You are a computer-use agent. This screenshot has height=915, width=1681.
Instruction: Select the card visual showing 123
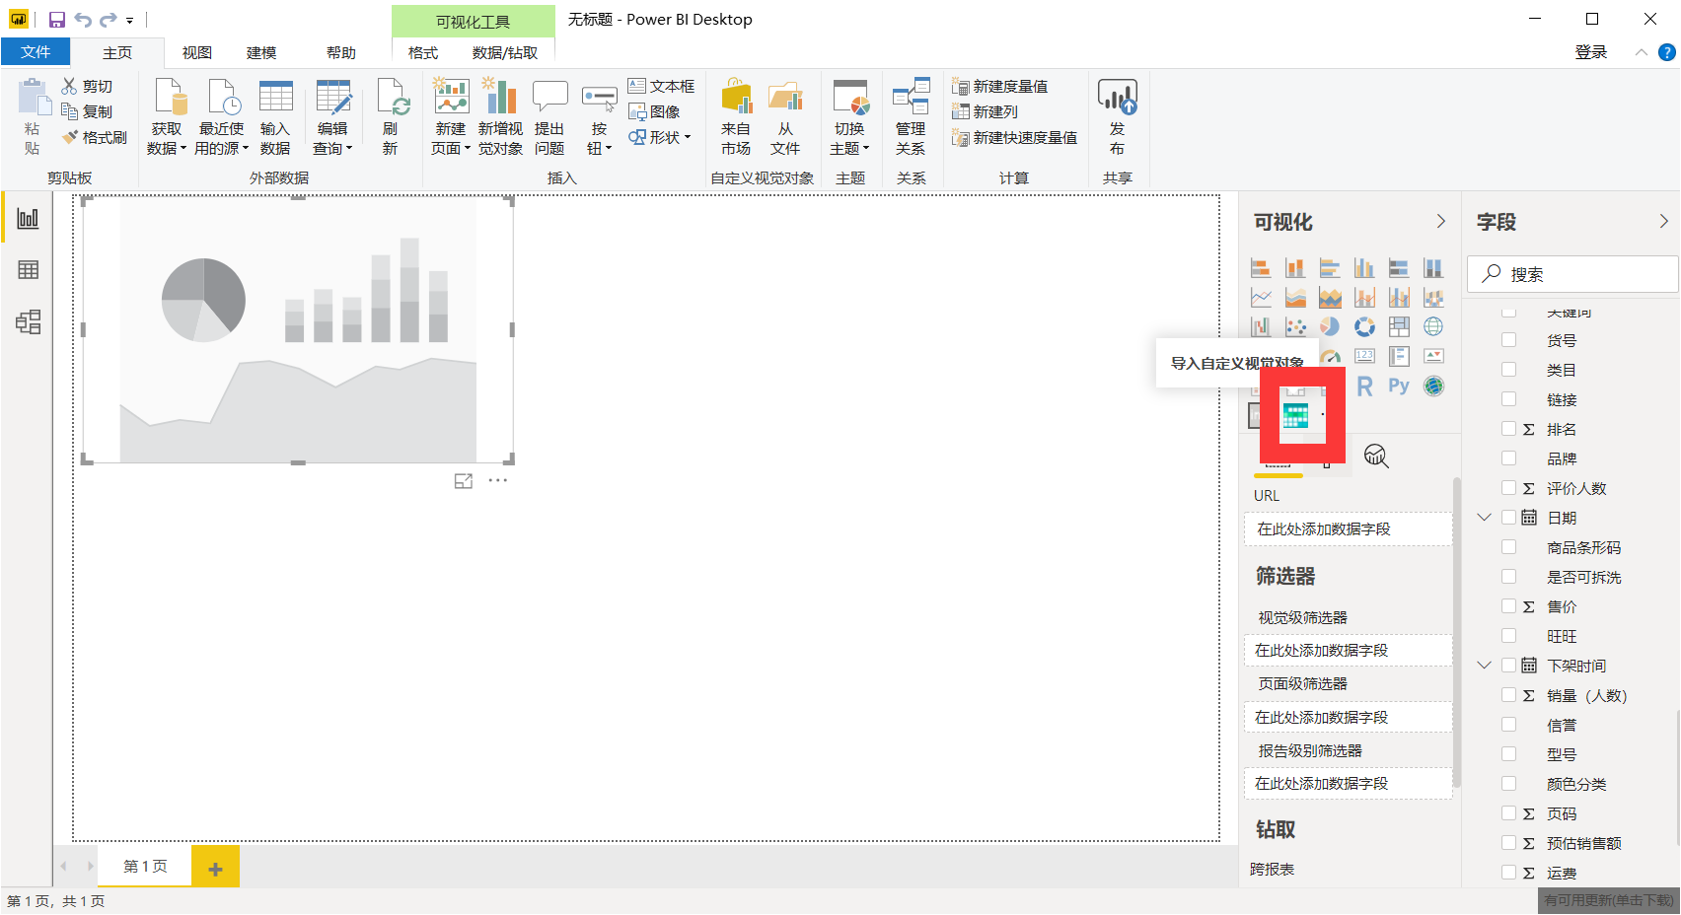(x=1365, y=356)
